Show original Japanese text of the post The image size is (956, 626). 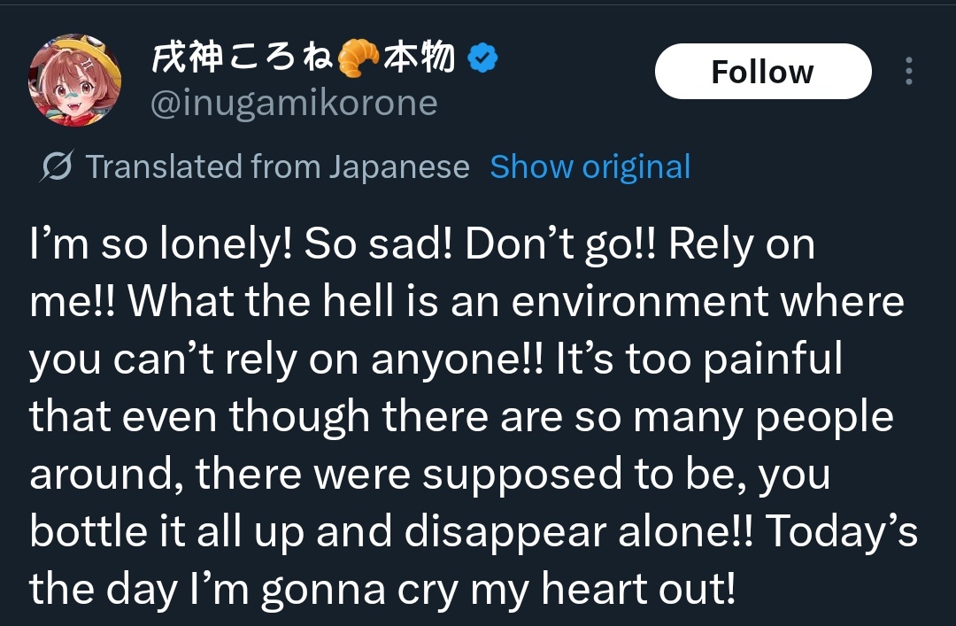[590, 166]
